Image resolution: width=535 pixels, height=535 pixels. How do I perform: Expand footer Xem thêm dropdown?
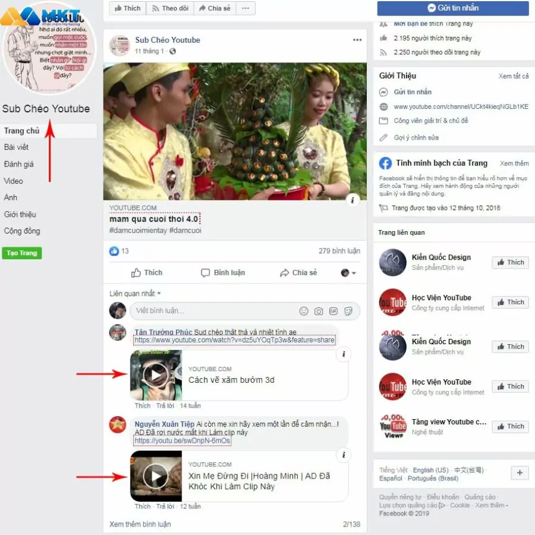[x=492, y=505]
